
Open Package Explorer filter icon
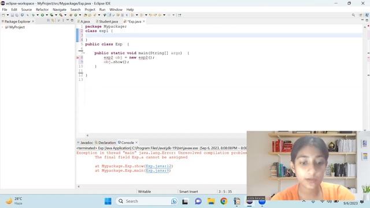(x=58, y=21)
